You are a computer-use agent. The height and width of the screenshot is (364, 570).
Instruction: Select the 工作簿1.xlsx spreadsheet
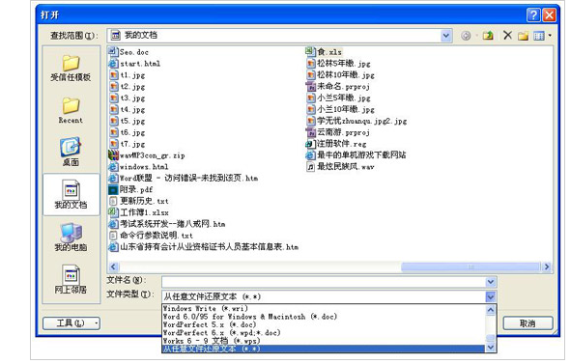point(138,212)
